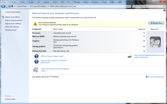Click the Memory subscore 7.5
Viewport: 167px width, 104px height.
point(144,36)
